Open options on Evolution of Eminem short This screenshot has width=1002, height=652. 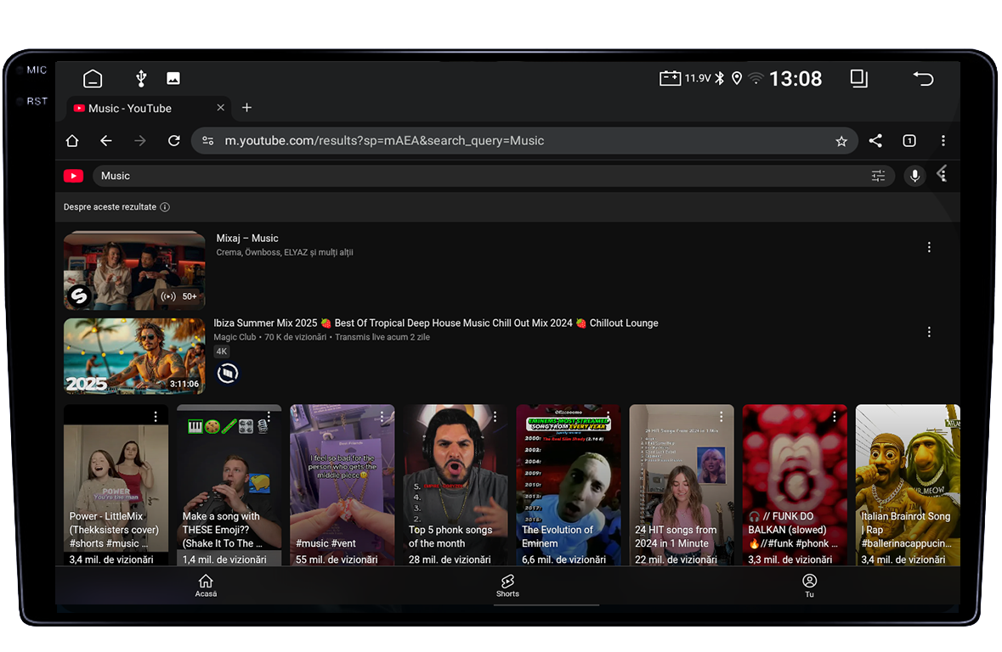[609, 416]
